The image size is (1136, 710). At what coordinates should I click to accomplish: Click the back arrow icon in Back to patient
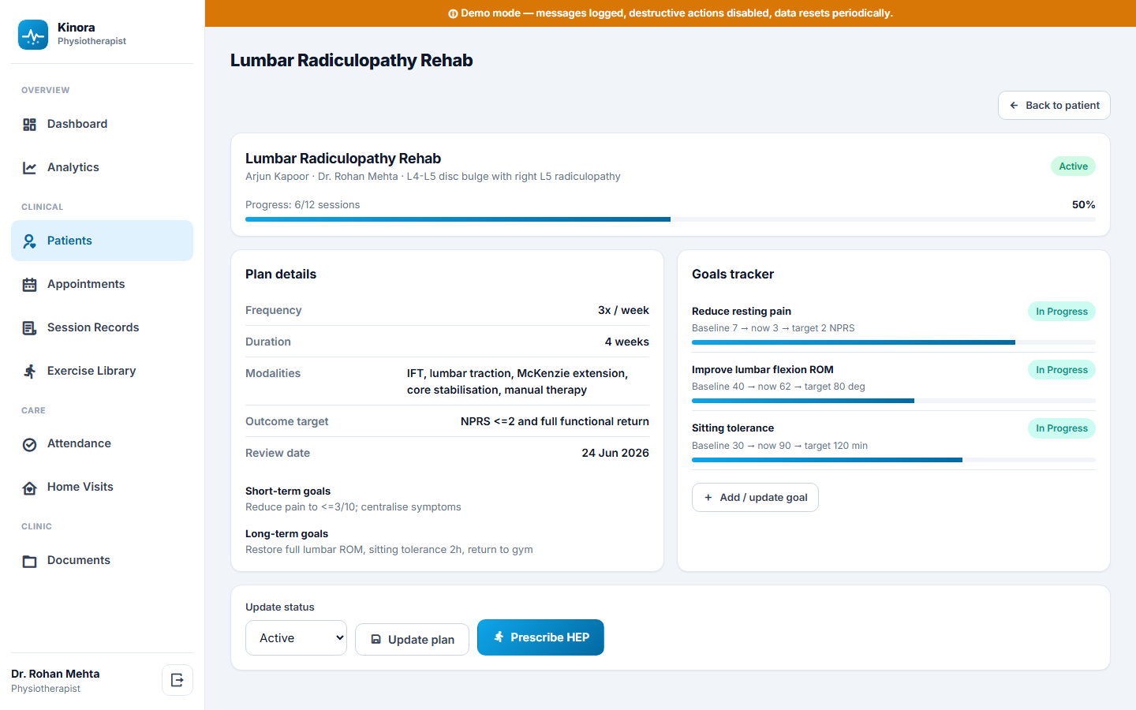(1015, 106)
